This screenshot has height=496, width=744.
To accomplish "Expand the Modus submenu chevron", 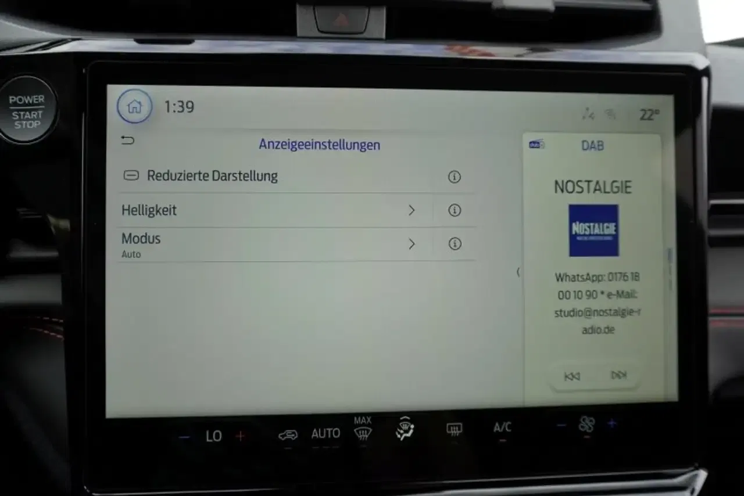I will [x=412, y=244].
